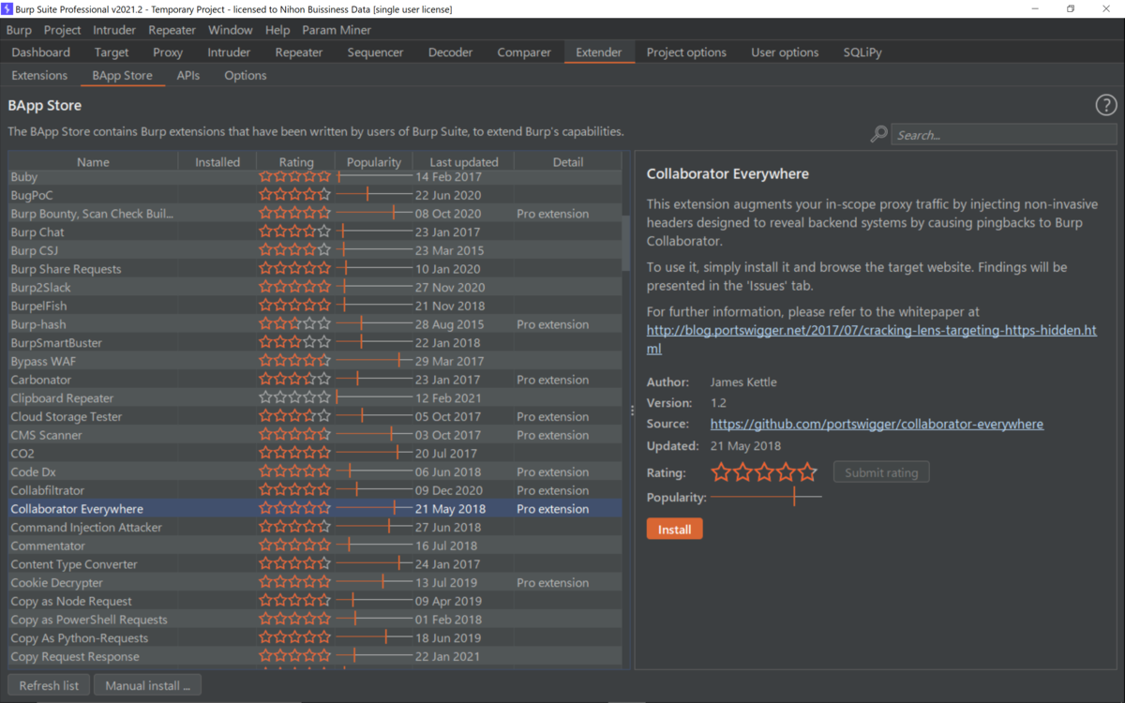This screenshot has width=1125, height=703.
Task: Open the GitHub collaborator-everywhere source link
Action: pos(877,424)
